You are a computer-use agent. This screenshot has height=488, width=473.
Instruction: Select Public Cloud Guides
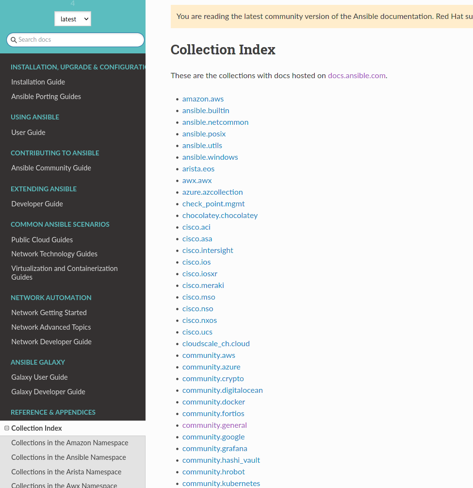42,240
